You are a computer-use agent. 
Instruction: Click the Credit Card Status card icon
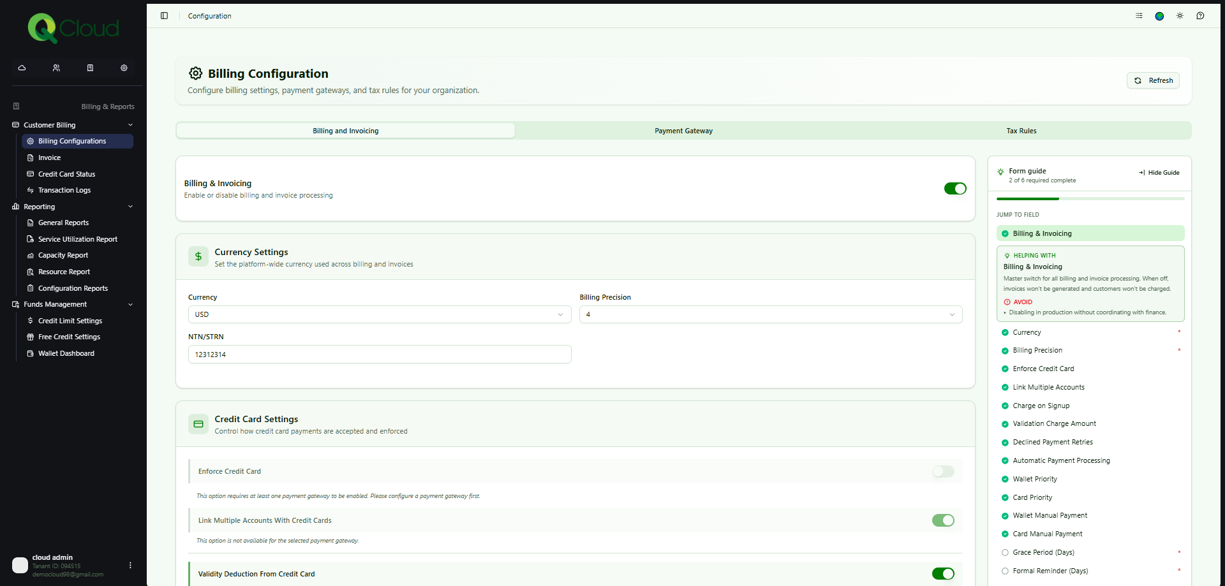(30, 174)
